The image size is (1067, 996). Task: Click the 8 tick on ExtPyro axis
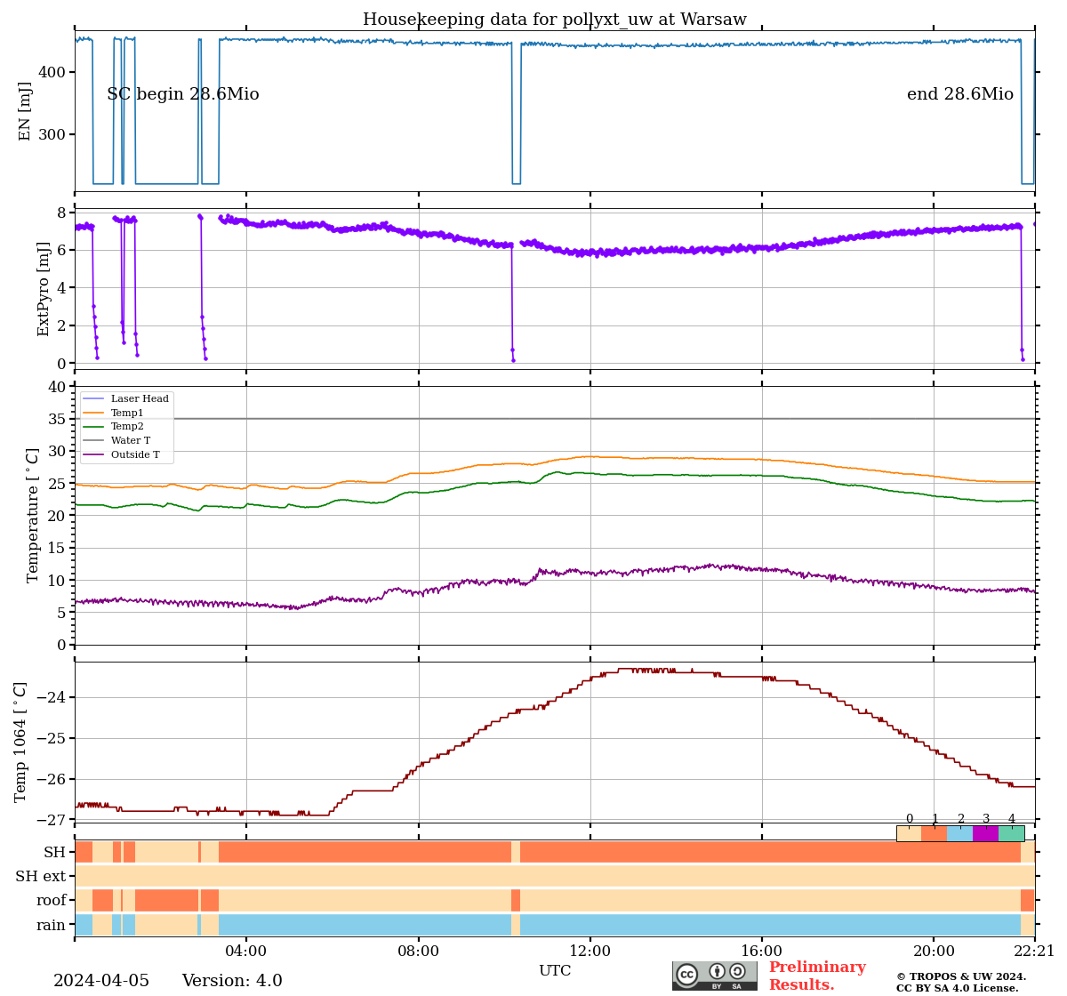[62, 213]
